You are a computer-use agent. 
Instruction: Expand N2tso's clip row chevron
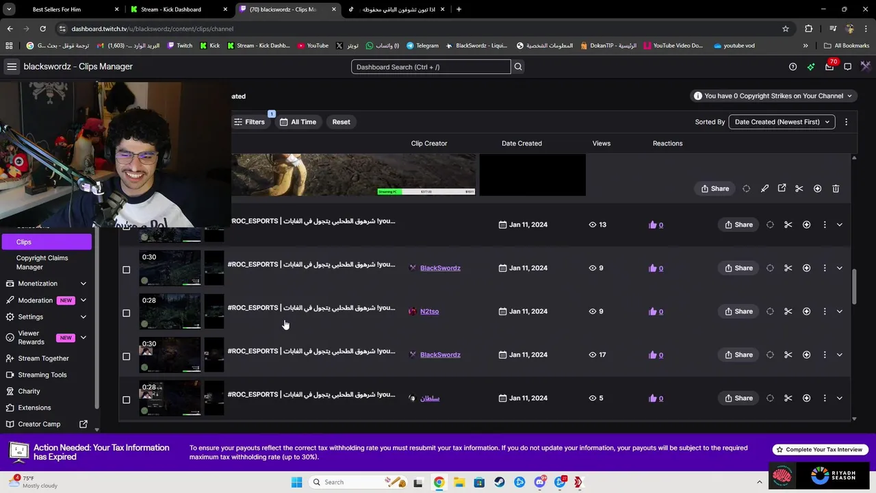839,311
